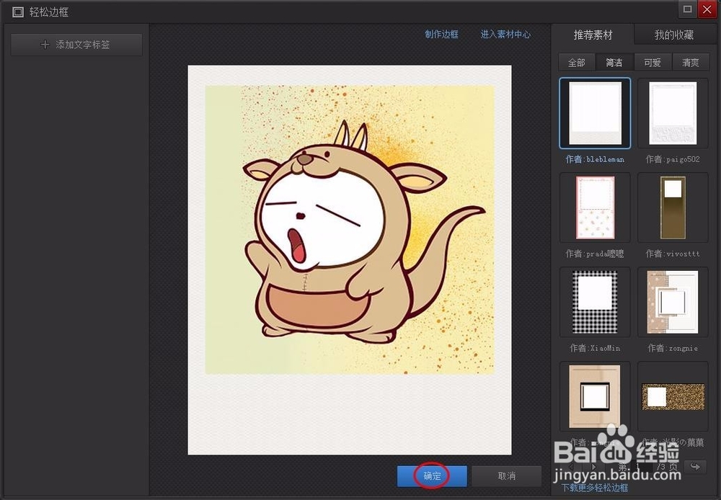This screenshot has width=721, height=500.
Task: Choose the beige wooden frame thumbnail
Action: pos(595,396)
